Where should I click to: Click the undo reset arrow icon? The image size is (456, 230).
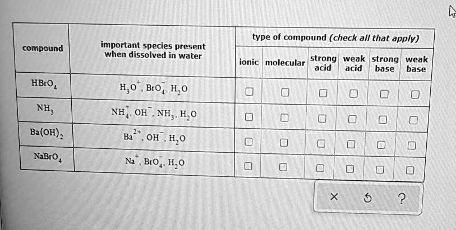(x=368, y=196)
